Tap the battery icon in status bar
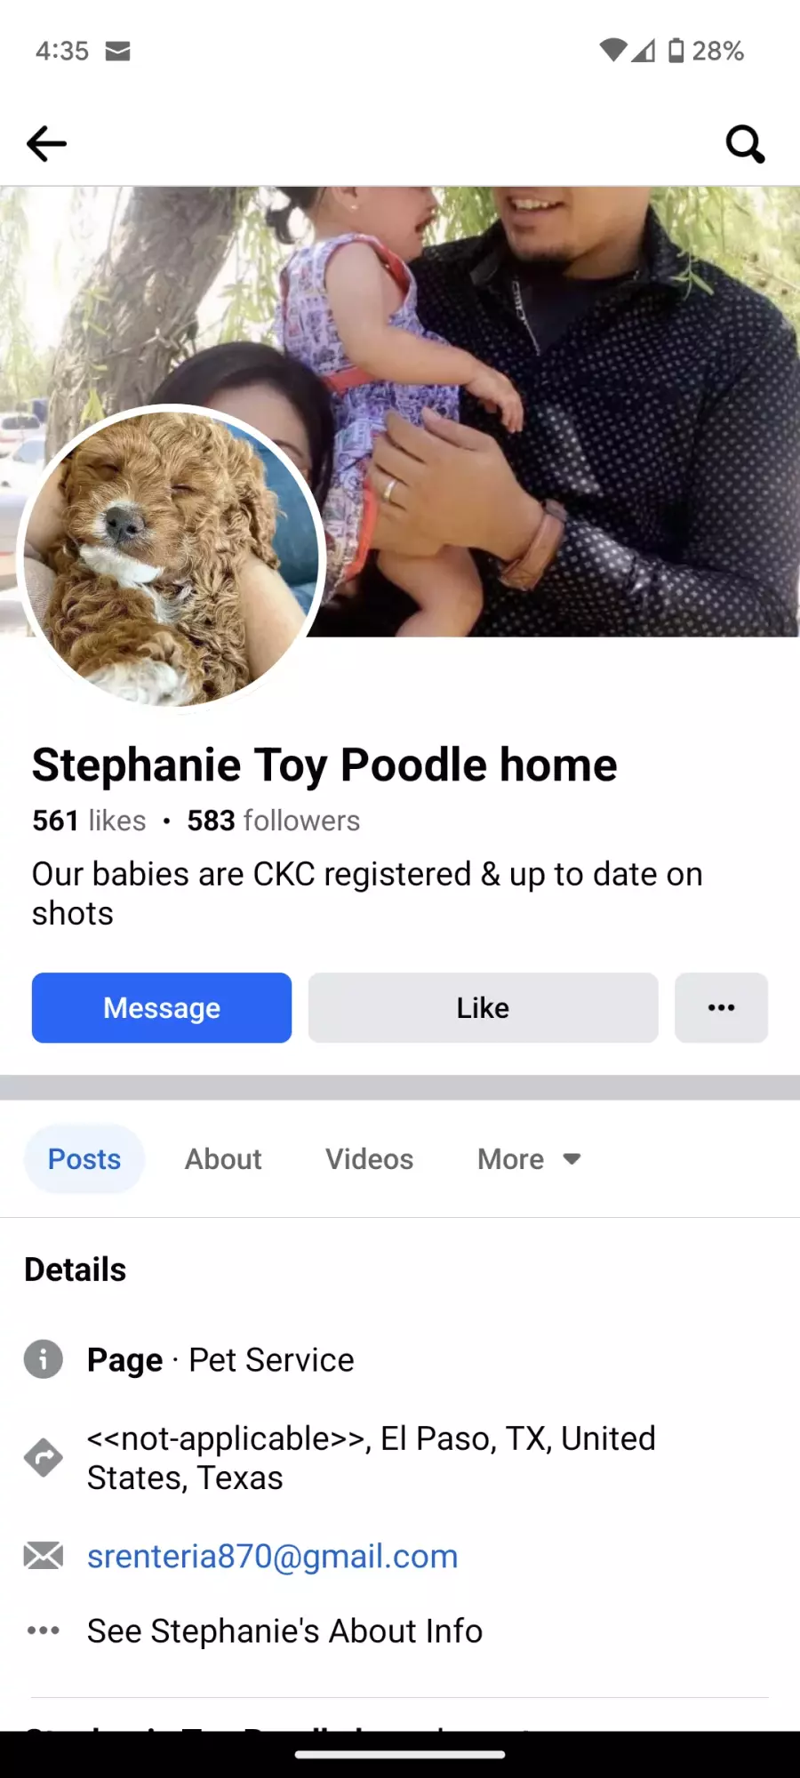This screenshot has width=800, height=1778. (676, 51)
